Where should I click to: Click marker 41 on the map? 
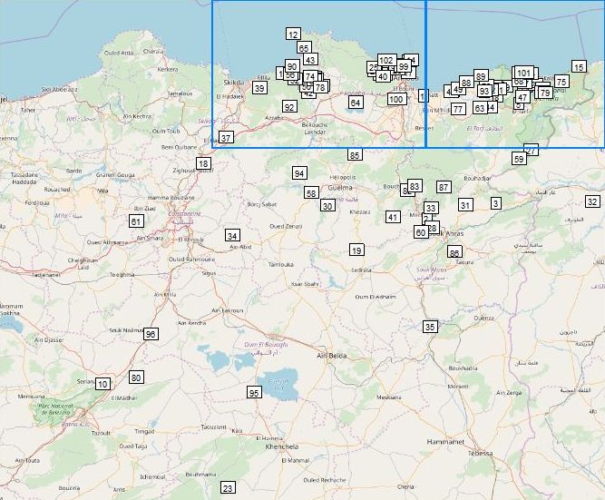(x=393, y=217)
